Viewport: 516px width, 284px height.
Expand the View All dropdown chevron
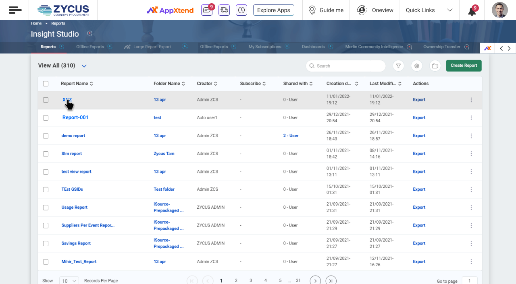[84, 66]
